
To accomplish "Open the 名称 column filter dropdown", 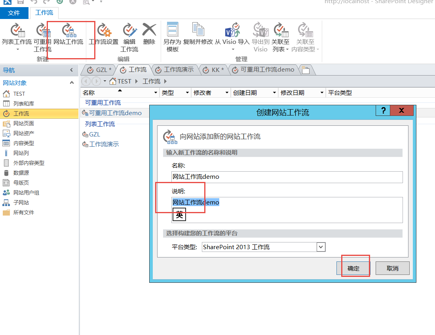I will pyautogui.click(x=156, y=93).
